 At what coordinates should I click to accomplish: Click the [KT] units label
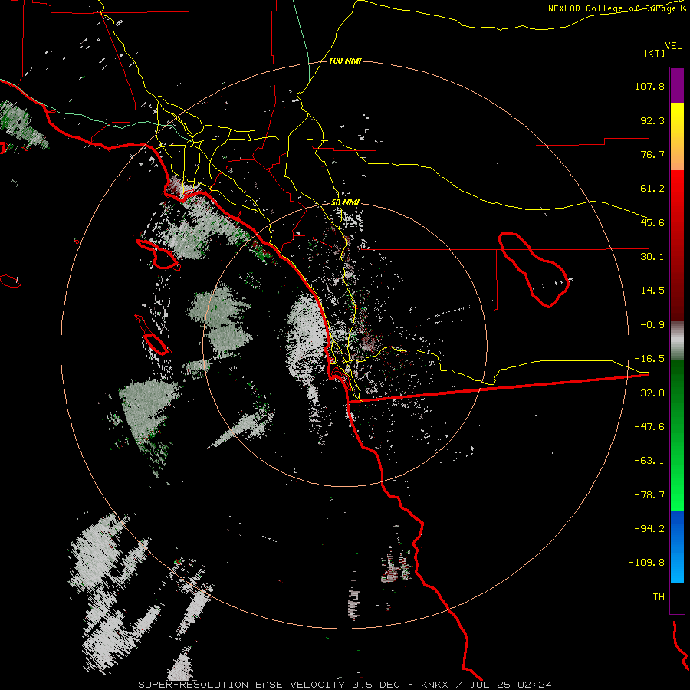tap(655, 53)
